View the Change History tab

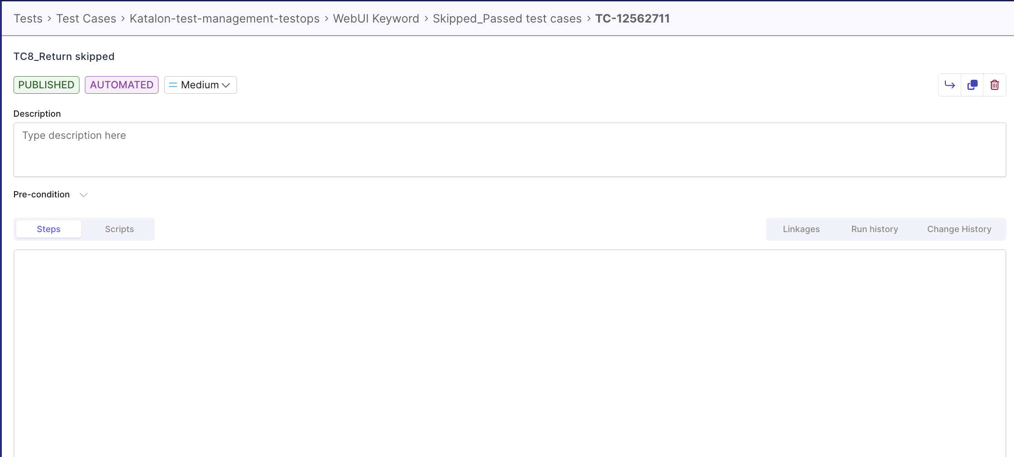click(959, 229)
